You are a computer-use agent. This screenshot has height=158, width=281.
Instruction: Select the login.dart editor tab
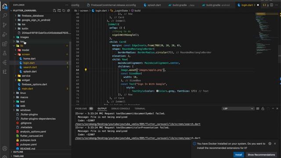point(247,5)
